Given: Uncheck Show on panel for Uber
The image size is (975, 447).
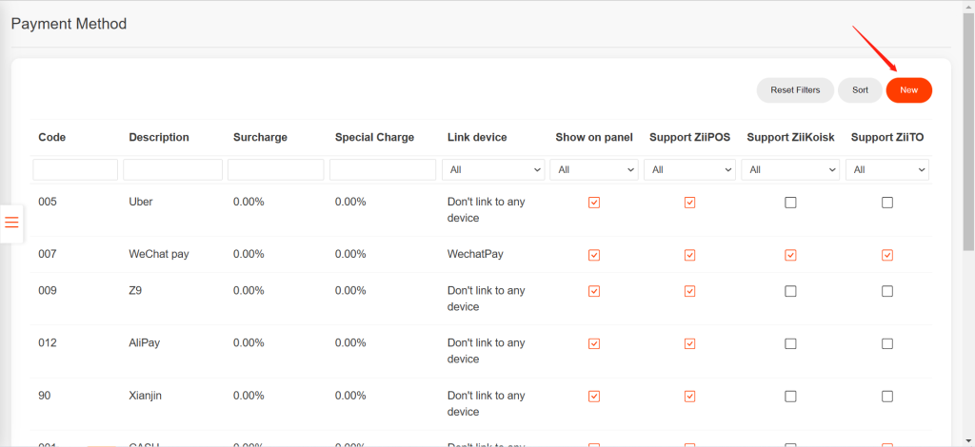Looking at the screenshot, I should (594, 203).
